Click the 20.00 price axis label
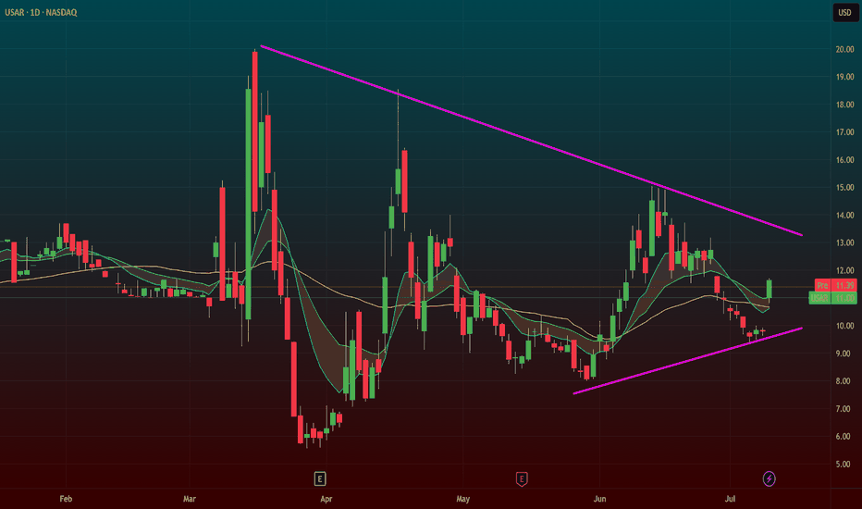 [x=844, y=49]
